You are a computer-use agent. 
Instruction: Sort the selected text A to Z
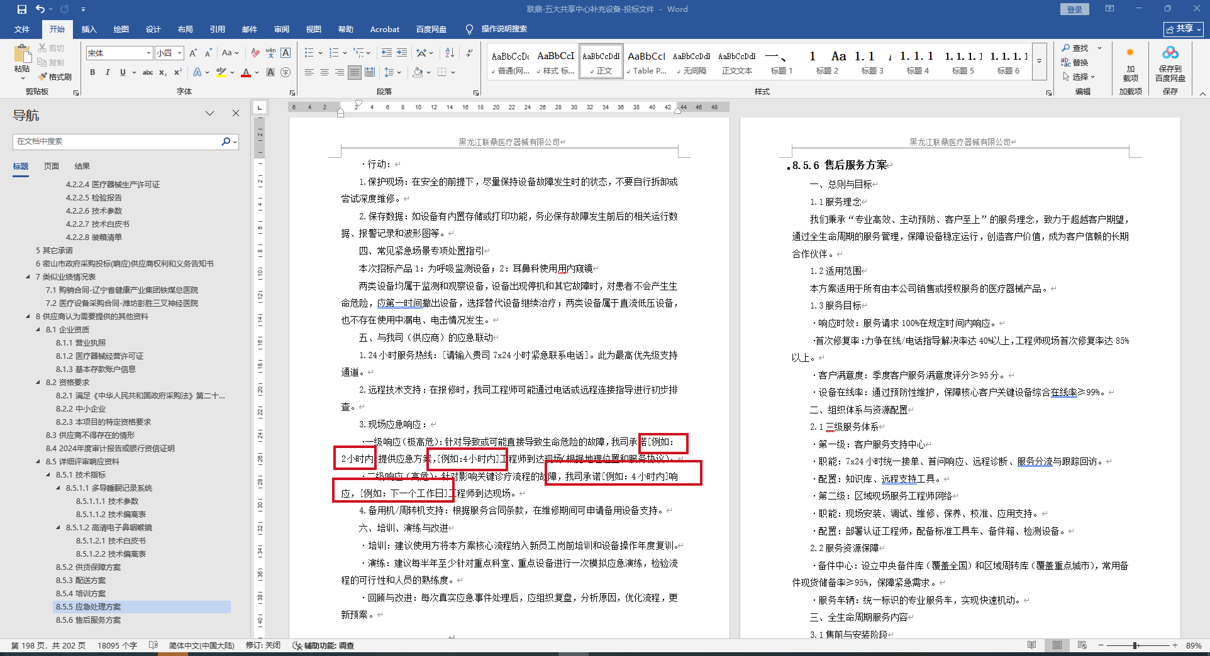[x=450, y=53]
